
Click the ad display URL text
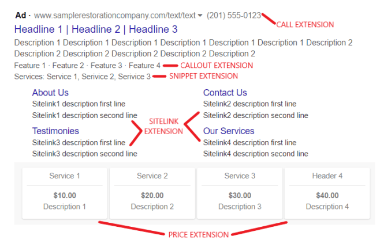pyautogui.click(x=115, y=16)
